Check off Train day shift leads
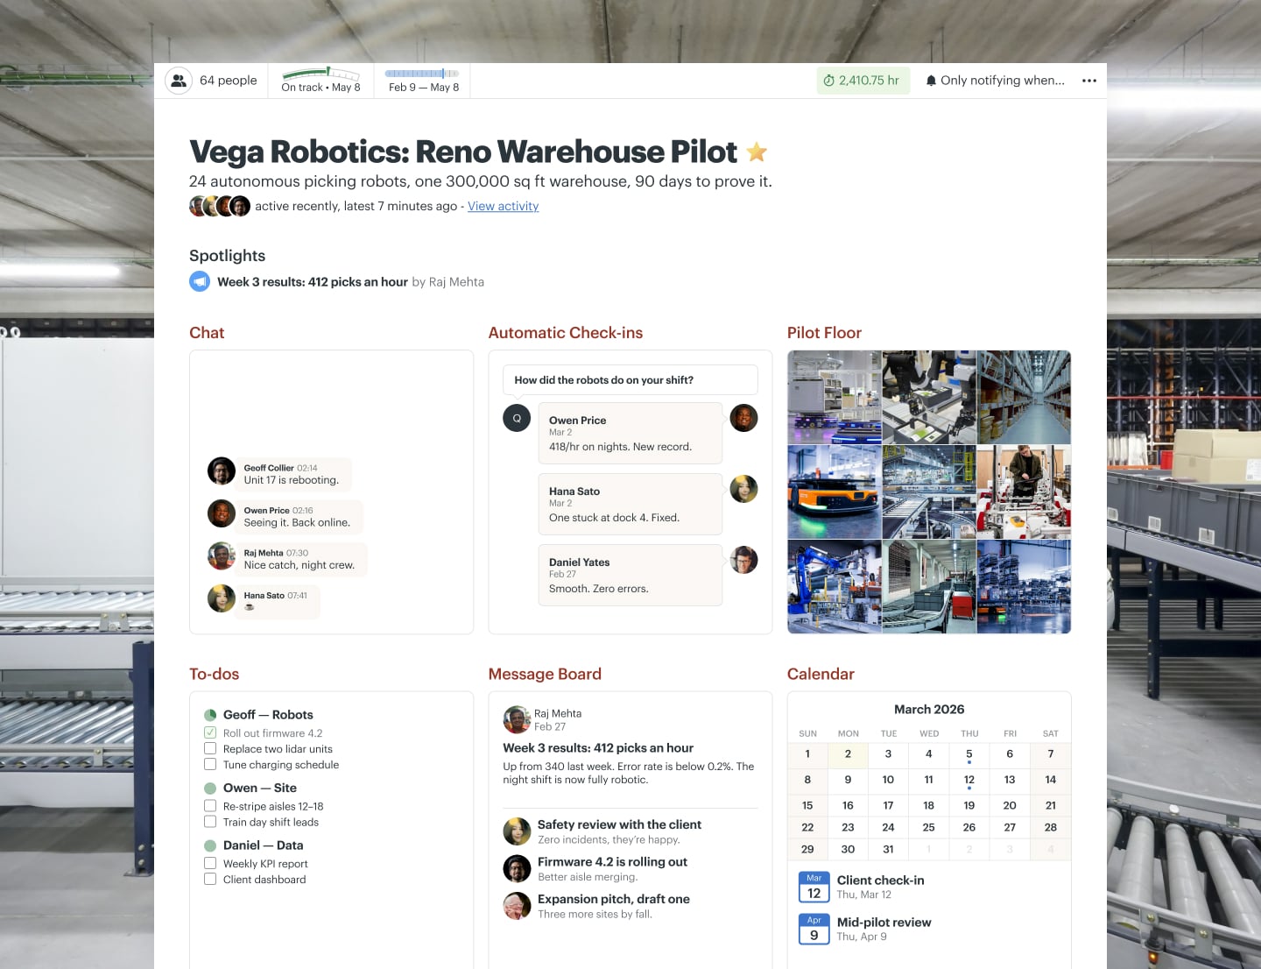Viewport: 1261px width, 969px height. pos(210,822)
